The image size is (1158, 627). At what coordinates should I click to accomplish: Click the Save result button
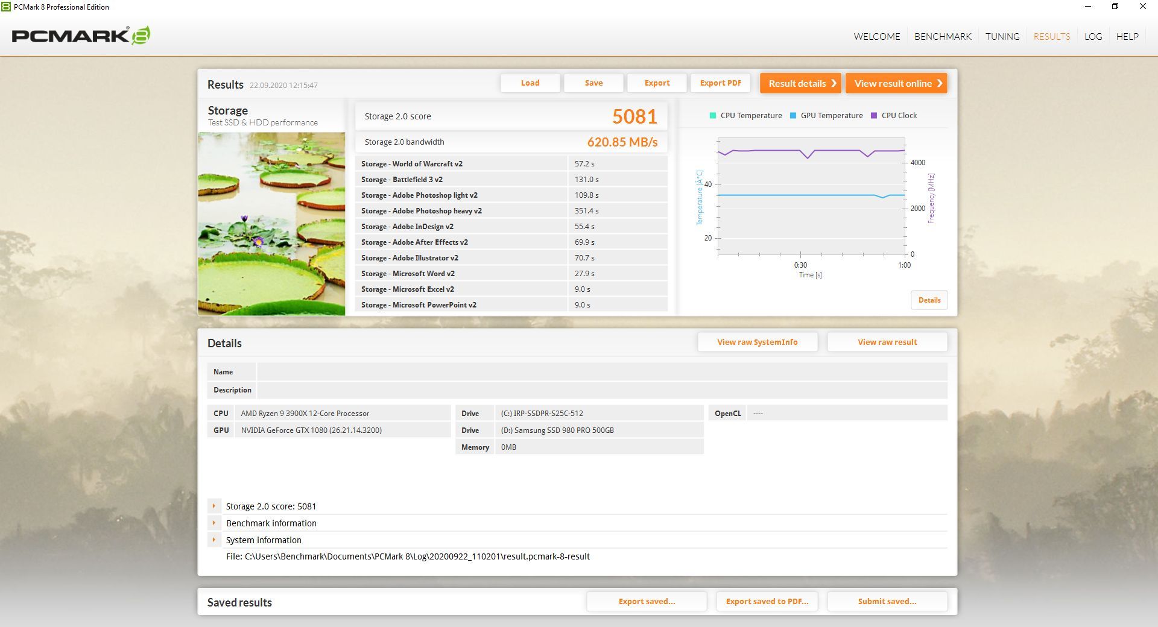point(593,83)
